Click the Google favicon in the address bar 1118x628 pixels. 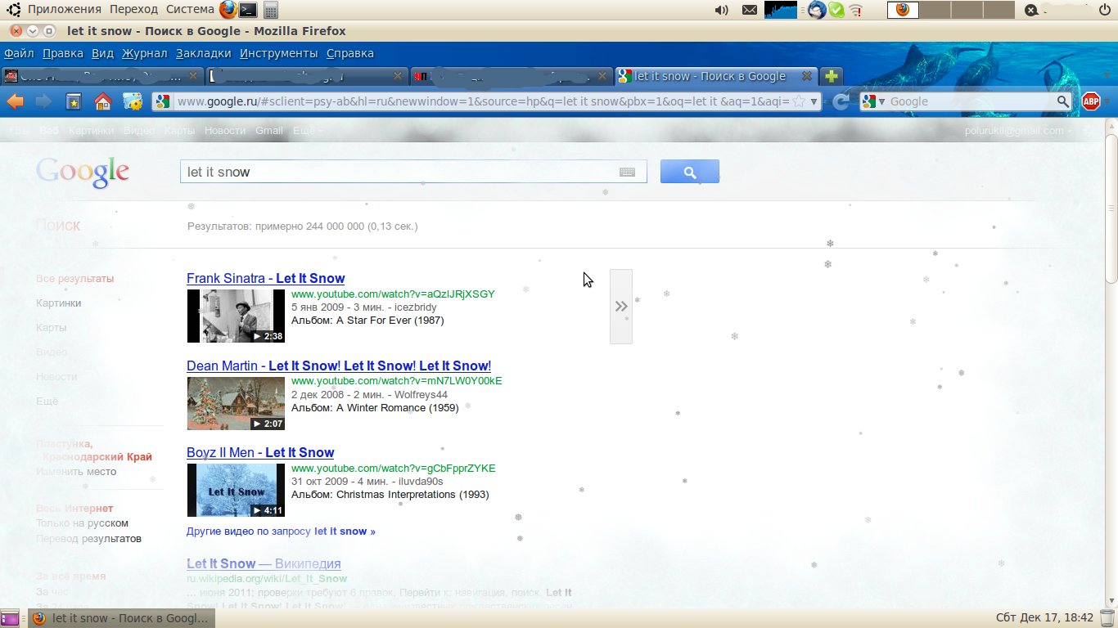pyautogui.click(x=163, y=101)
